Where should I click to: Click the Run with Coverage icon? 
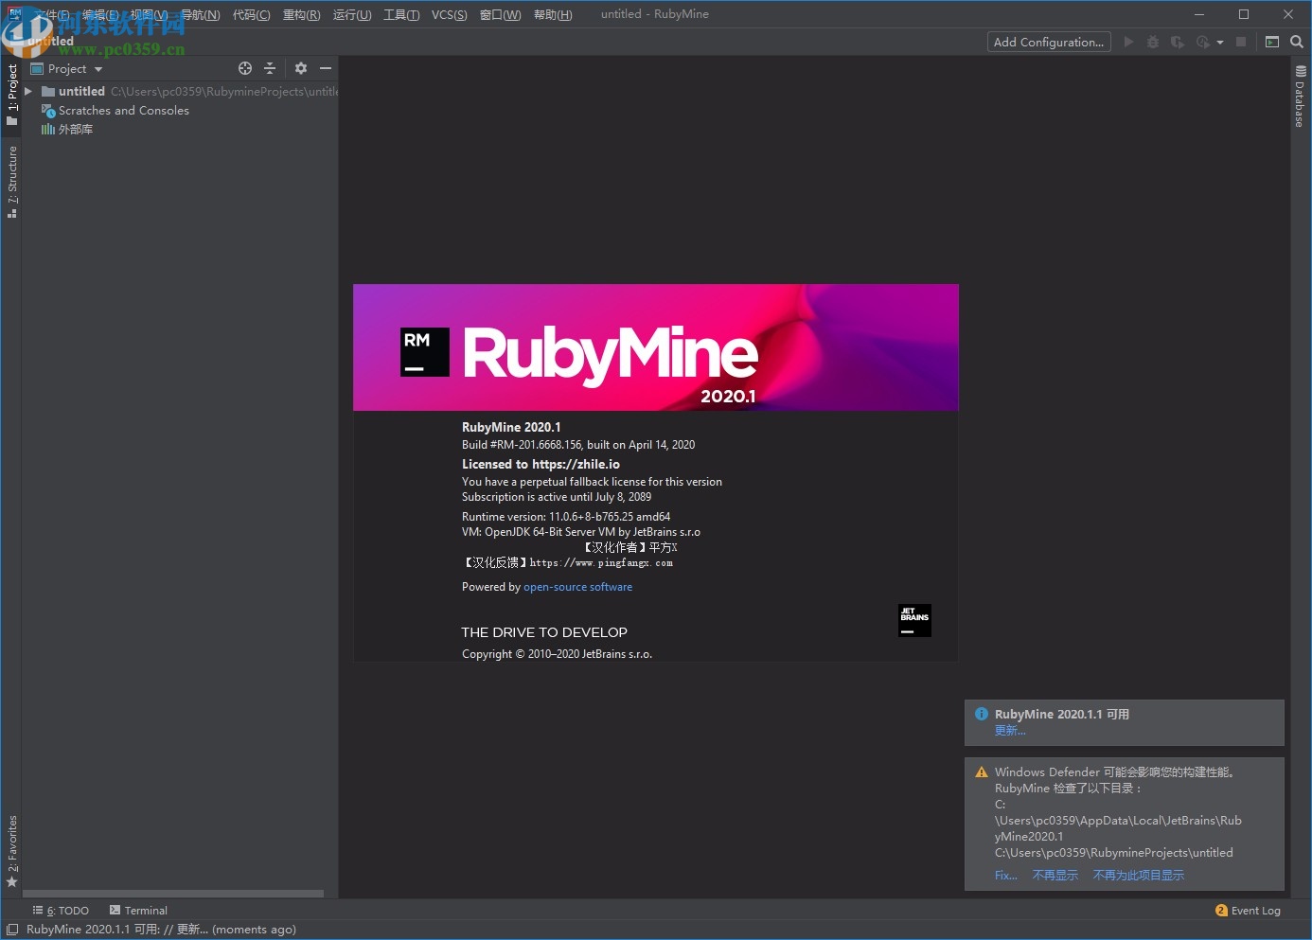(1178, 42)
